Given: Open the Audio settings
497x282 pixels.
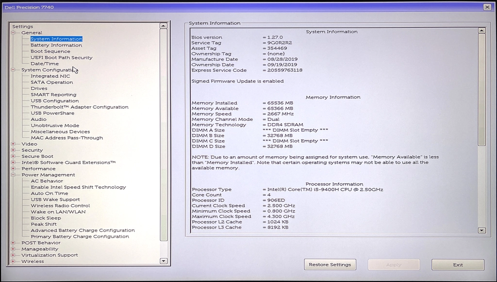Looking at the screenshot, I should (x=38, y=119).
